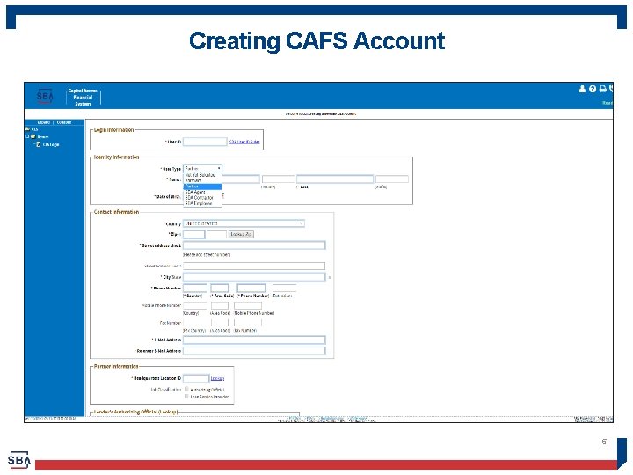Click the Phone Number area code field
The image size is (633, 475).
(x=220, y=288)
